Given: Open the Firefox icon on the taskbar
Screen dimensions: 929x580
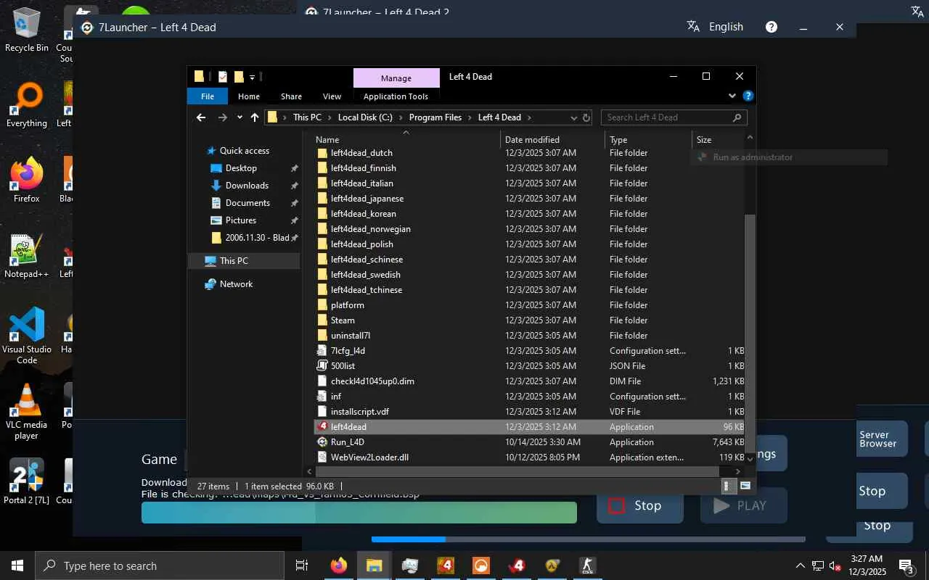Looking at the screenshot, I should point(339,565).
